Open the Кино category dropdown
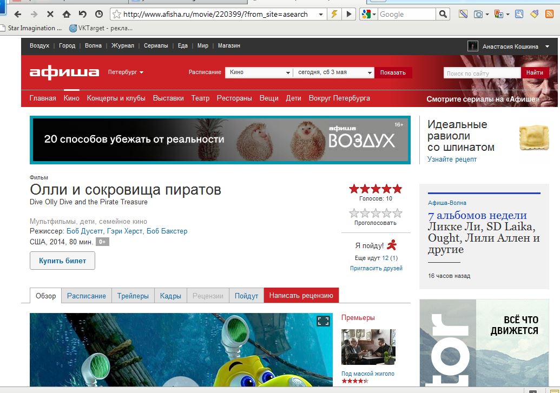560x393 pixels. coord(259,72)
